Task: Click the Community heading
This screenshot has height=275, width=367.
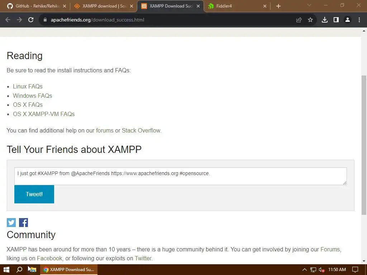Action: (31, 235)
